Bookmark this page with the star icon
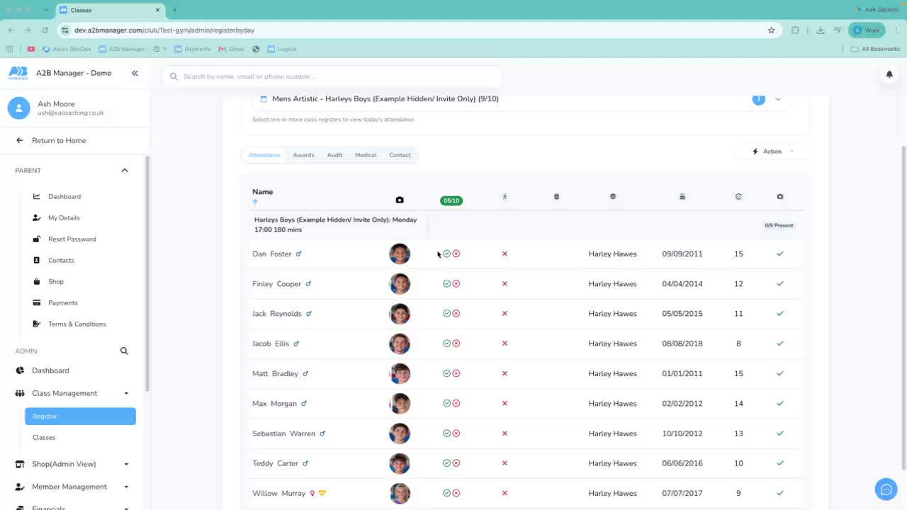This screenshot has height=510, width=907. [771, 30]
